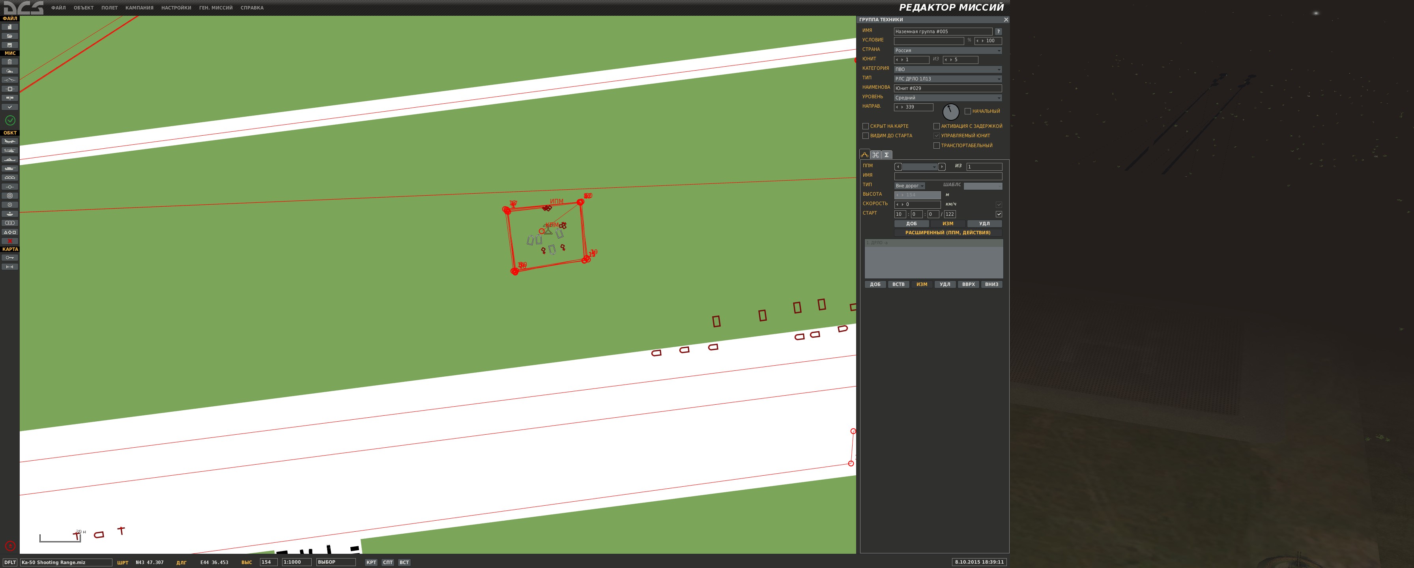Click the question mark help button
This screenshot has width=1414, height=568.
coord(999,31)
